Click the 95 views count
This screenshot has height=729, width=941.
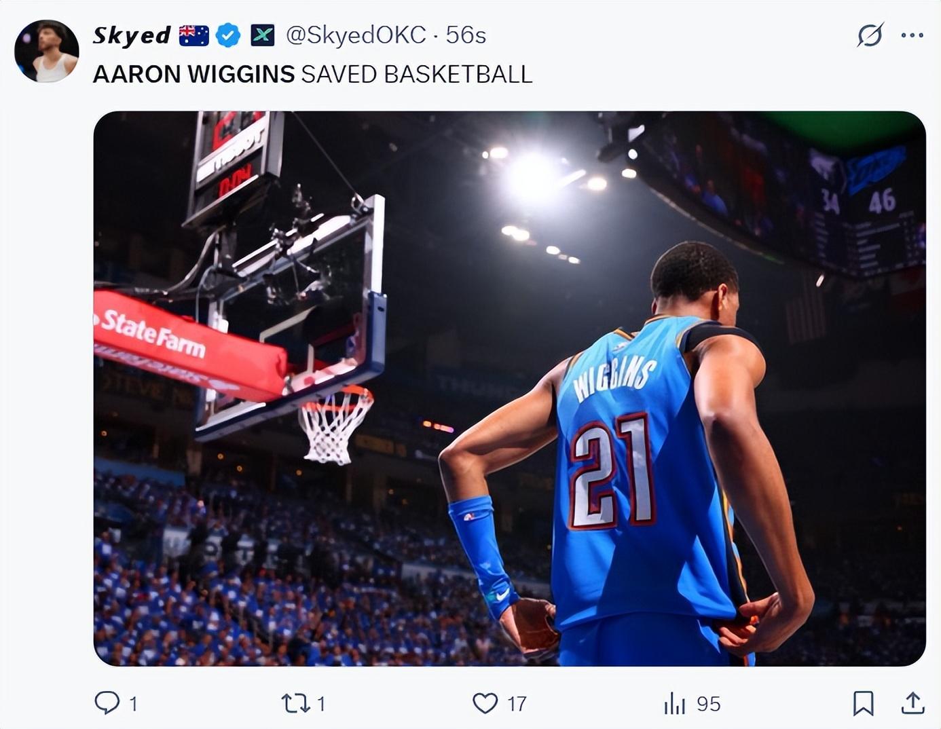pos(708,704)
